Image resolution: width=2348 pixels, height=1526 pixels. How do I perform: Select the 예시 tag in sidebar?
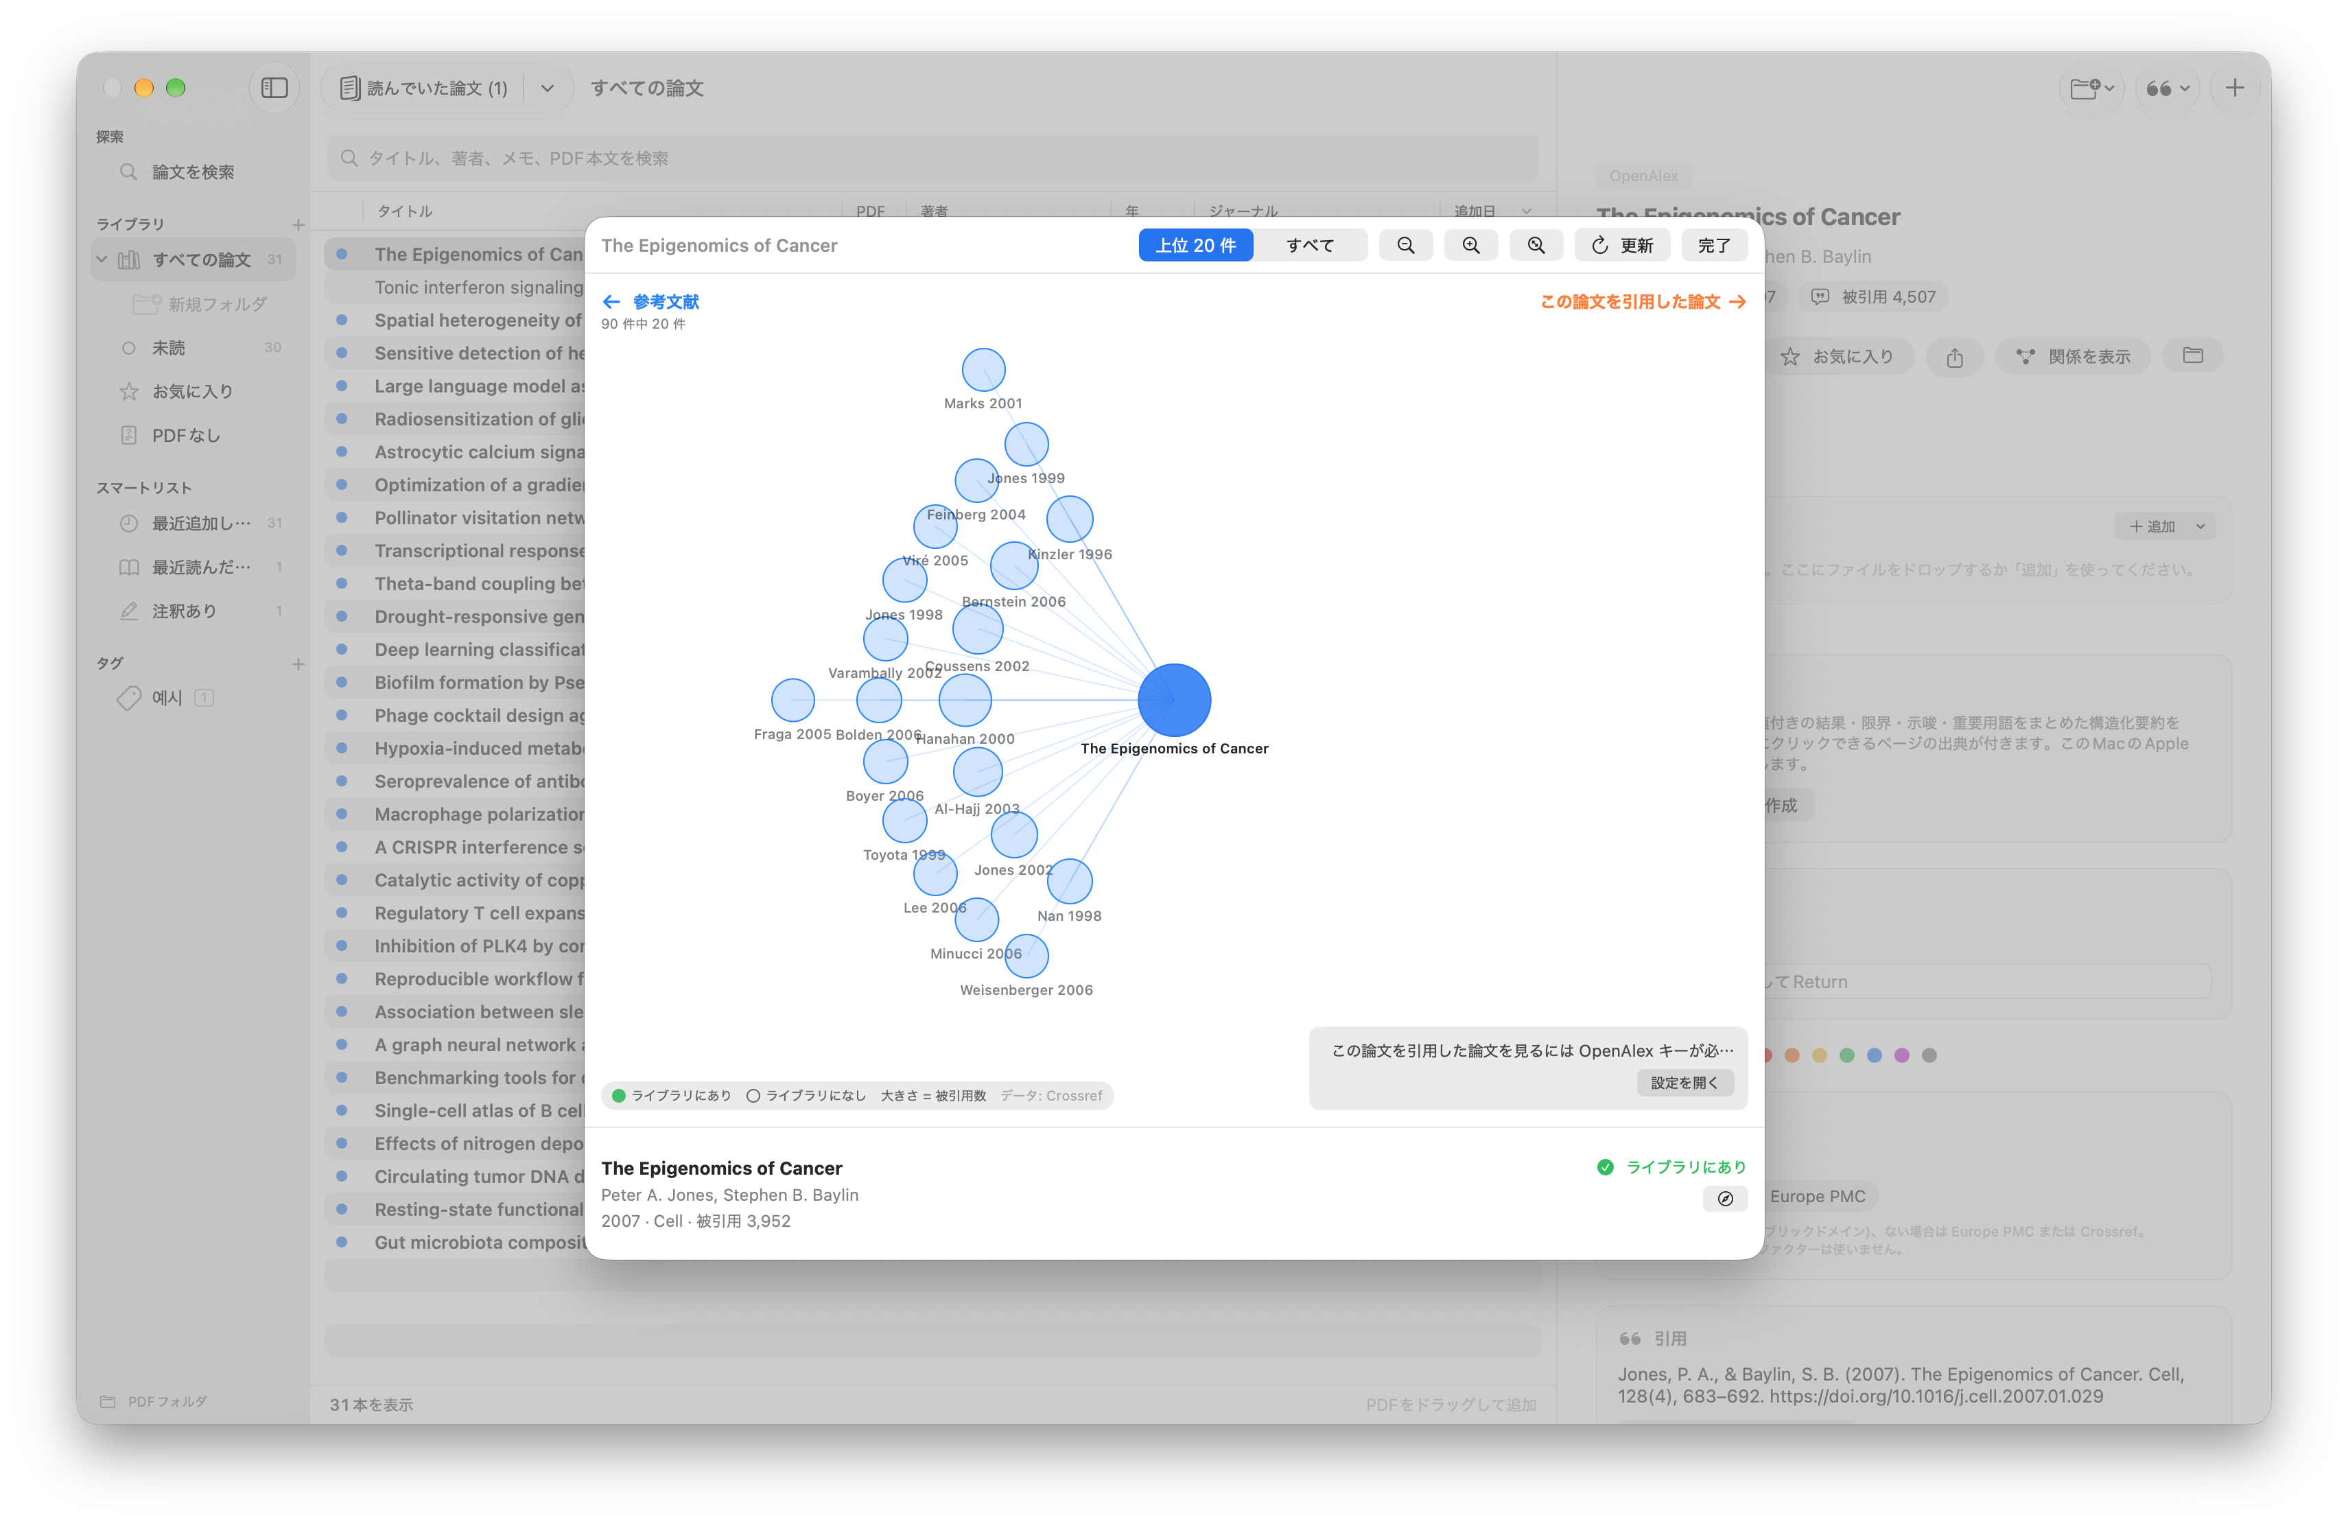click(167, 697)
